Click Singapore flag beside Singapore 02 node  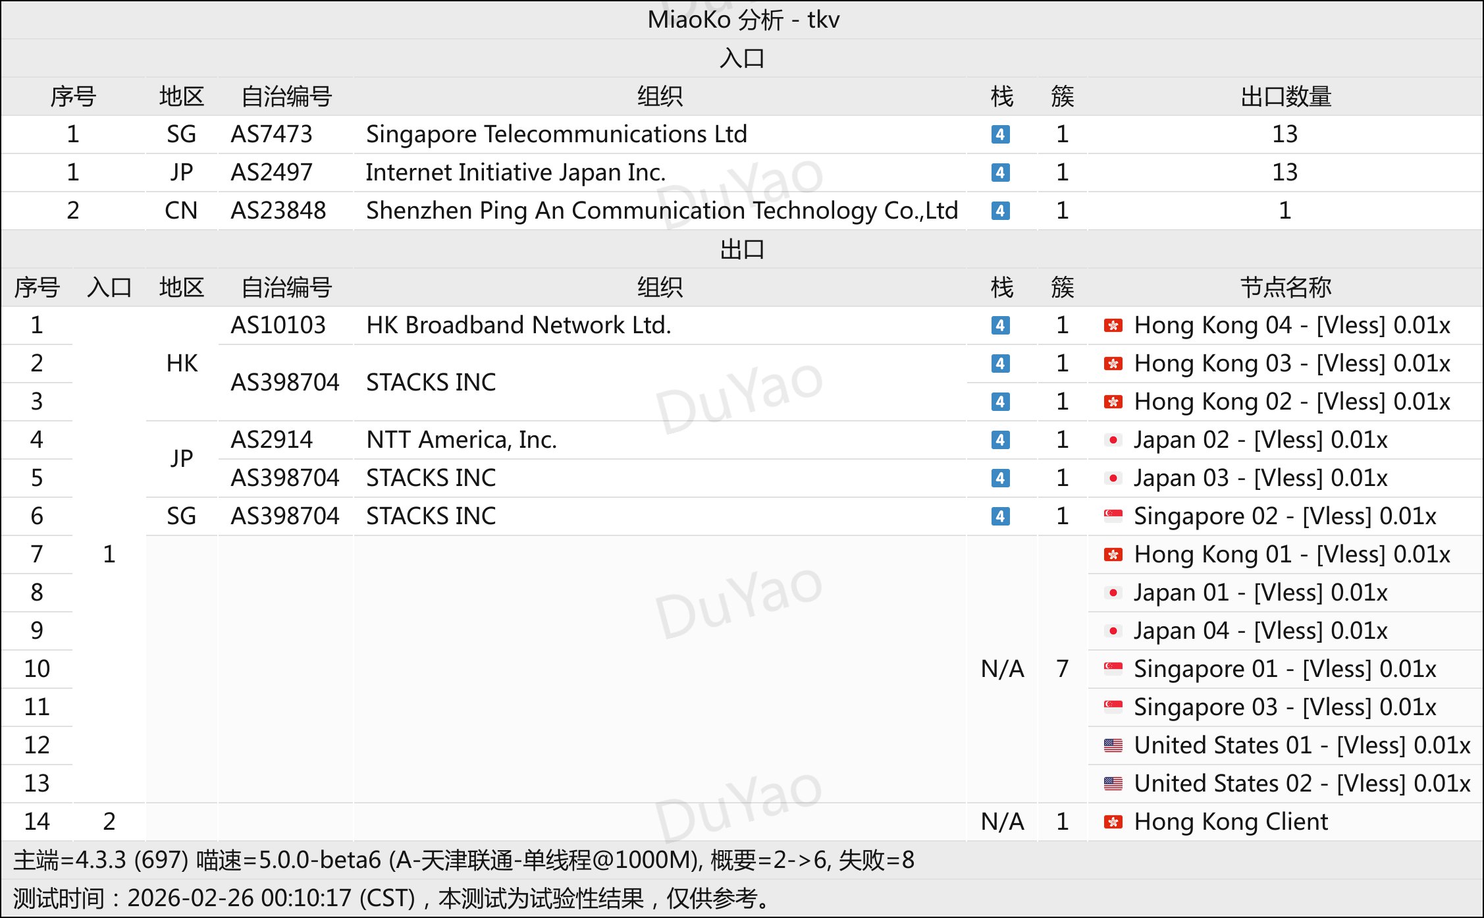coord(1113,516)
